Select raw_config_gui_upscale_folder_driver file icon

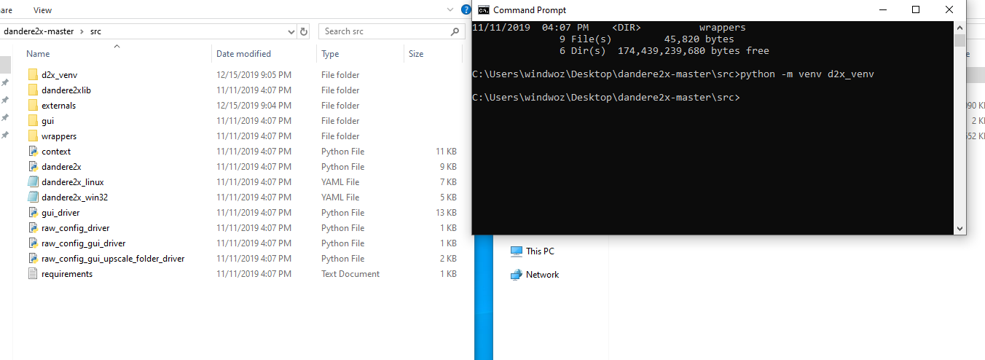click(33, 259)
